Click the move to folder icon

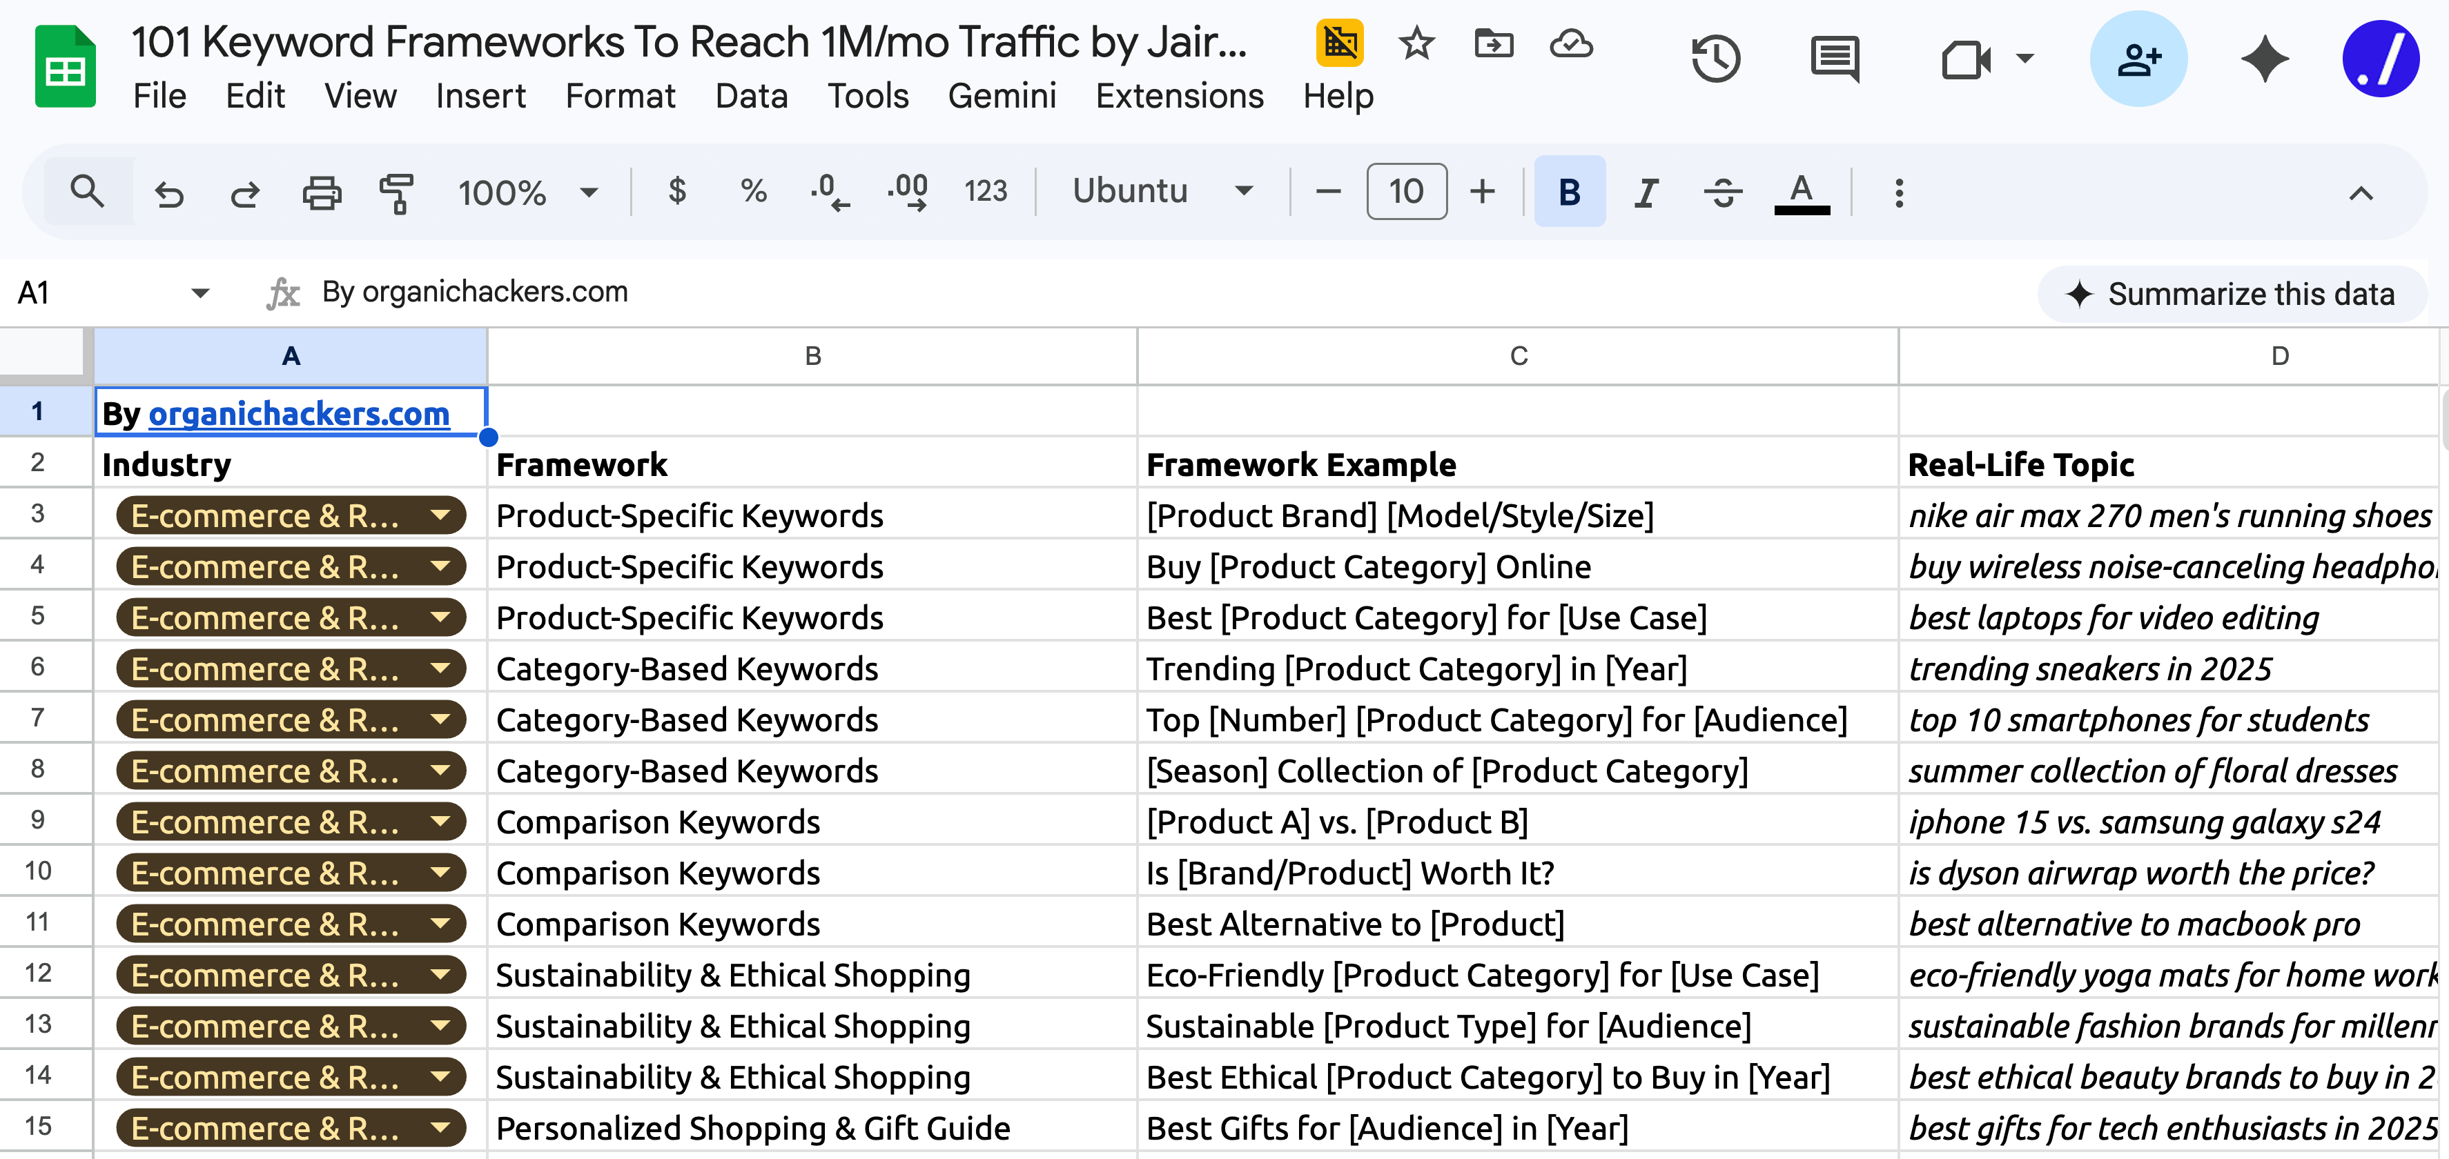pos(1492,43)
